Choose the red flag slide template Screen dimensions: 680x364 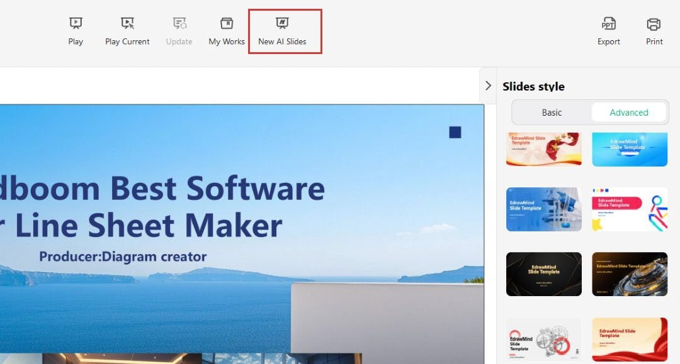point(544,150)
